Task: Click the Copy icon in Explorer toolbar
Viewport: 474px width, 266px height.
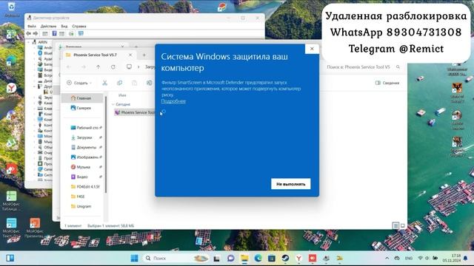Action: point(120,83)
